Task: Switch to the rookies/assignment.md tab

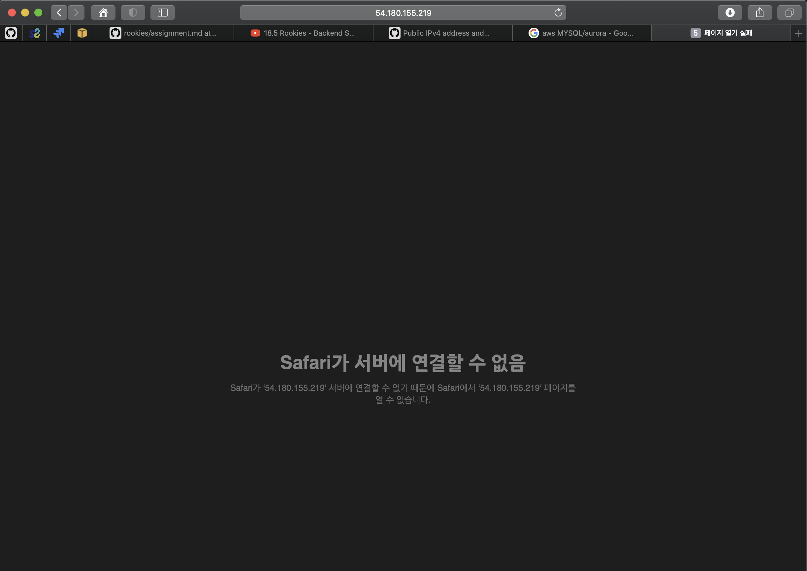Action: pyautogui.click(x=164, y=33)
